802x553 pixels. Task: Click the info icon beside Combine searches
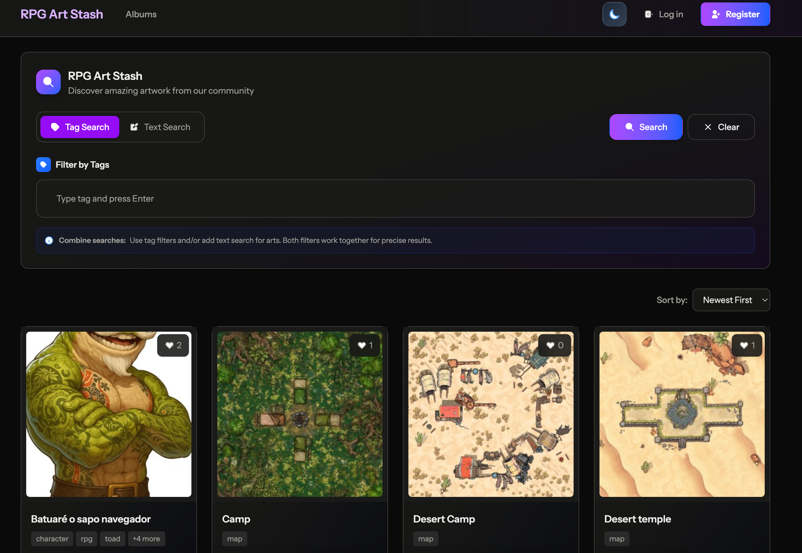tap(49, 240)
